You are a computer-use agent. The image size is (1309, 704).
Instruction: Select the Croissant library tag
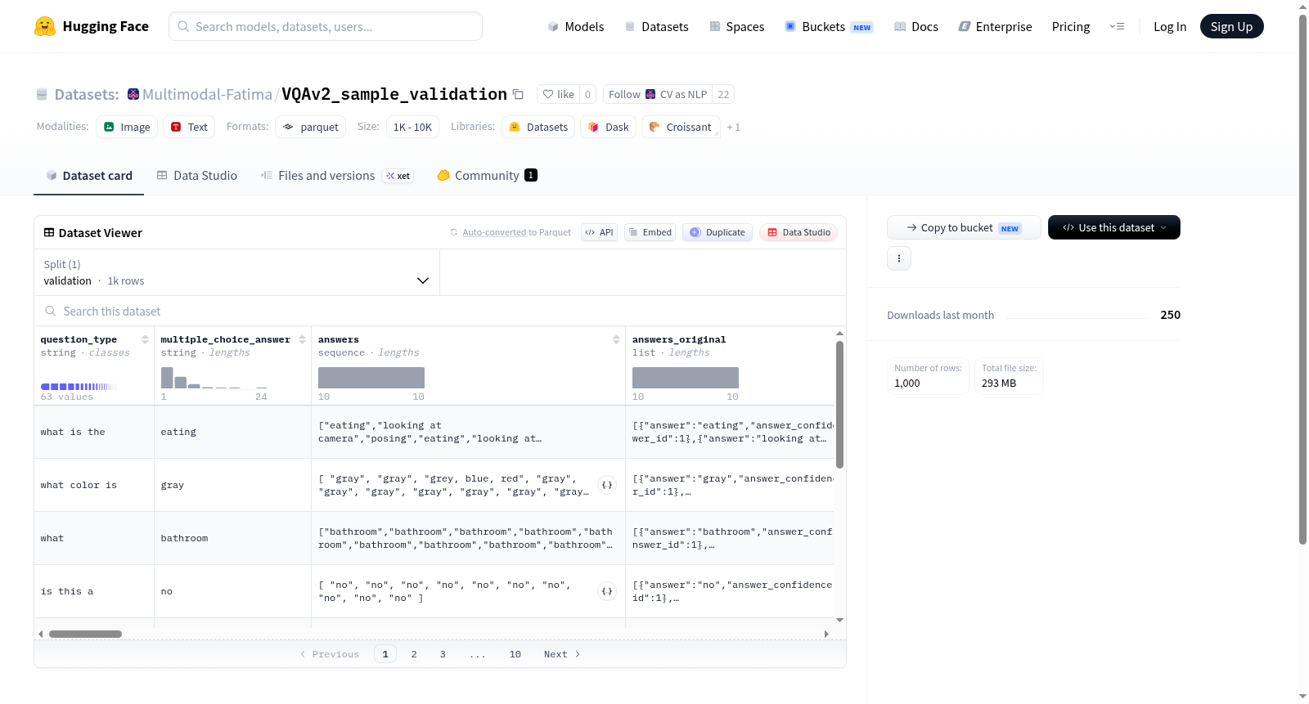681,127
